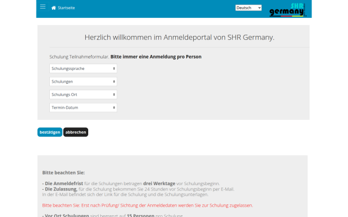Expand the Schulungssprache dropdown
The height and width of the screenshot is (217, 348).
click(x=83, y=69)
